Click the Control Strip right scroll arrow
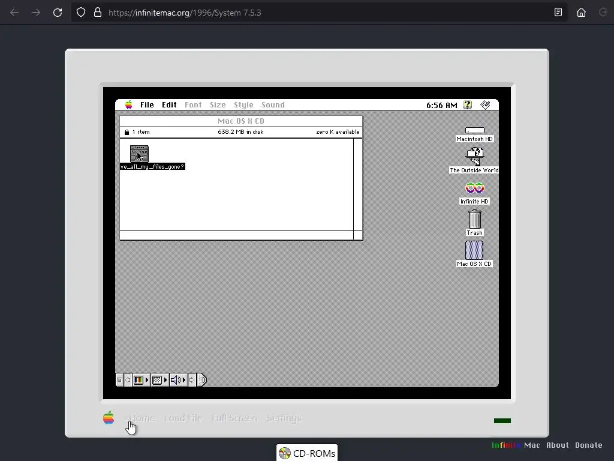 point(192,380)
